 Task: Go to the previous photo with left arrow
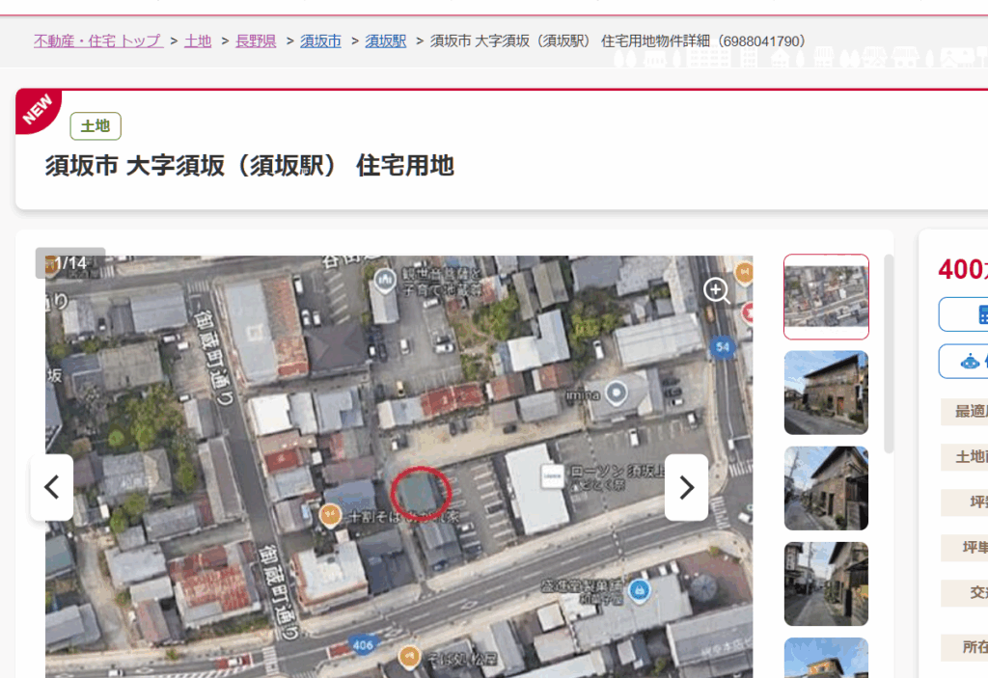pos(52,487)
